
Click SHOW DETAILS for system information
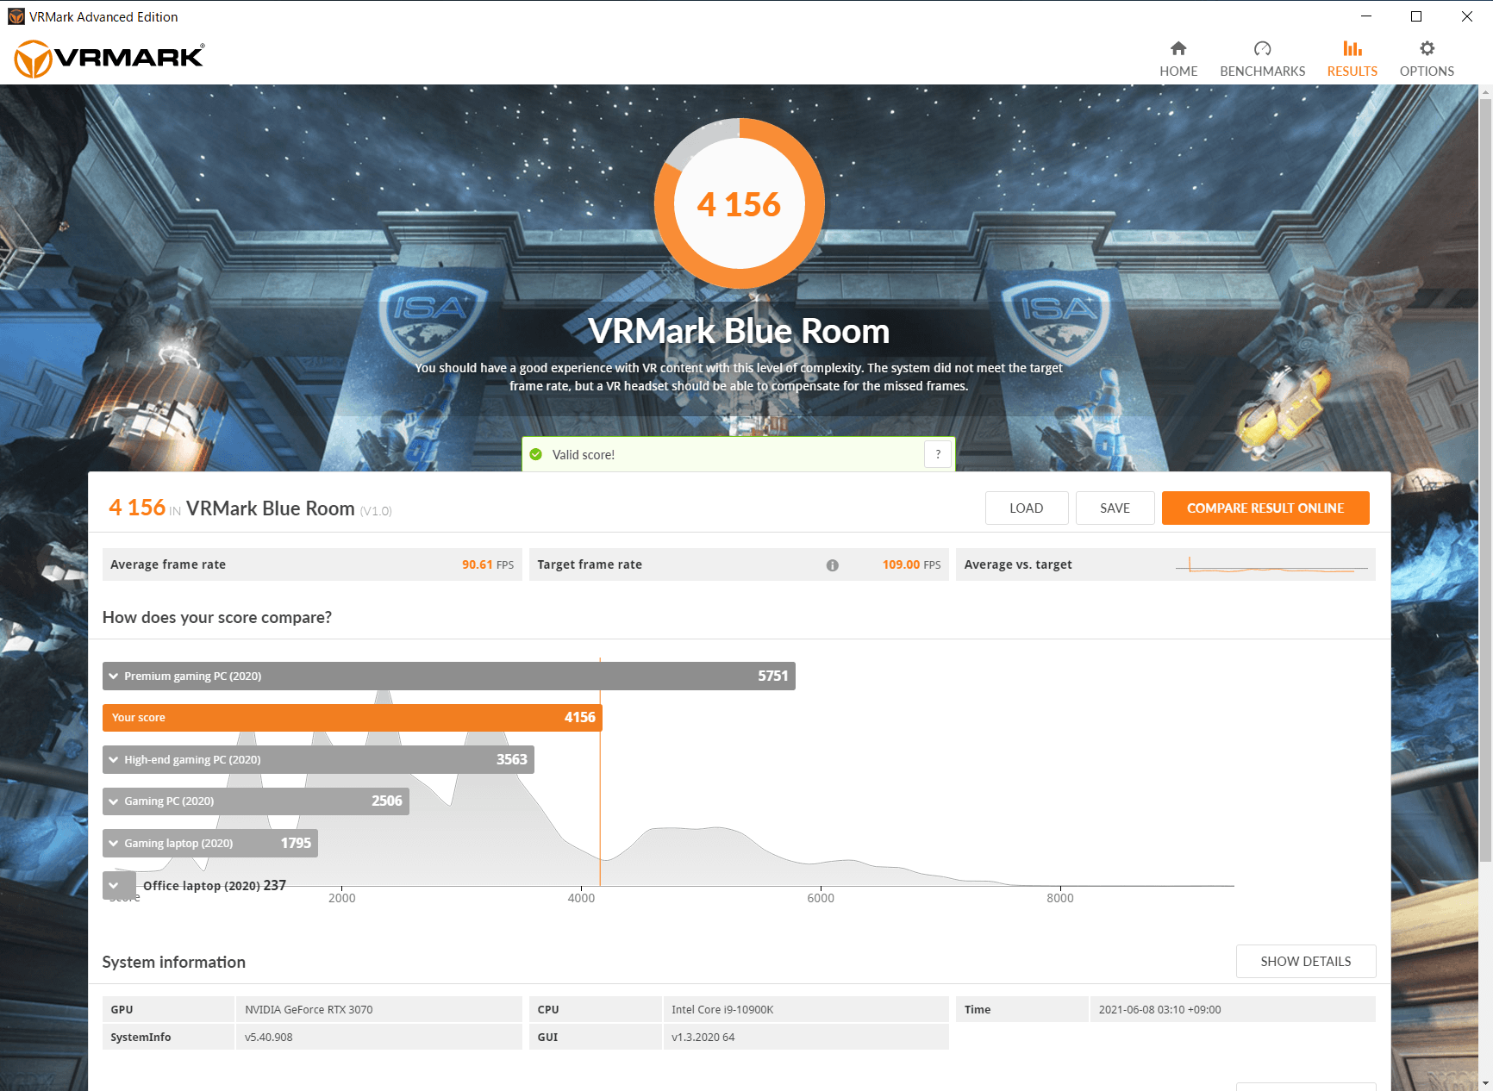pyautogui.click(x=1306, y=961)
